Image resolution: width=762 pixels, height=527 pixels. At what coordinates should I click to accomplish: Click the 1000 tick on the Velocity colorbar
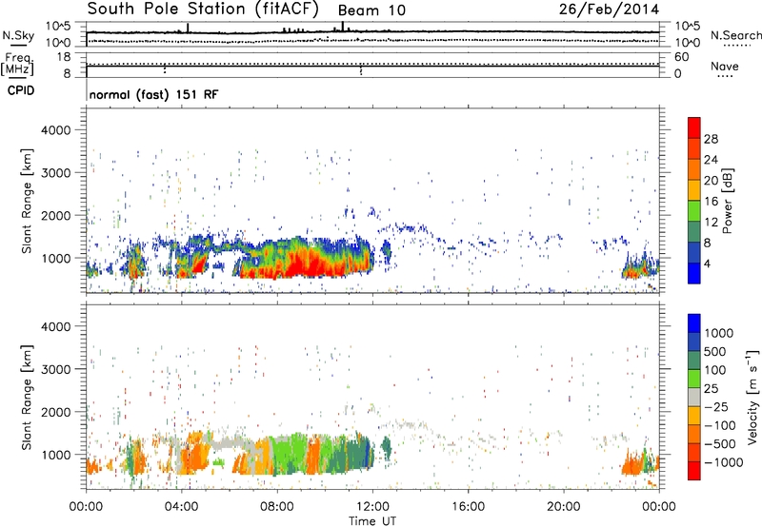click(x=719, y=333)
